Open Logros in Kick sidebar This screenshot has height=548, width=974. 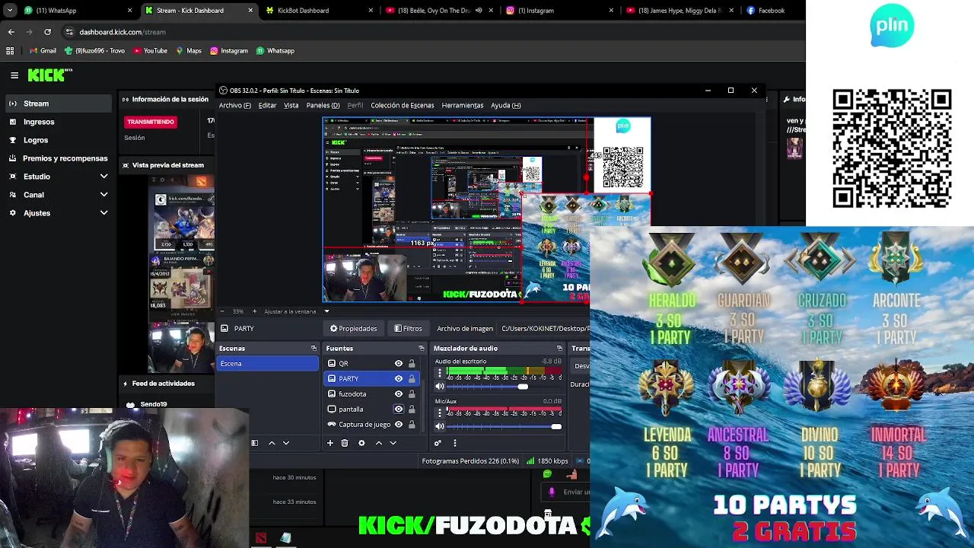pos(57,140)
